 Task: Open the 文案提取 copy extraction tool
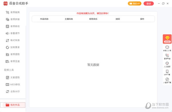[x=13, y=77]
